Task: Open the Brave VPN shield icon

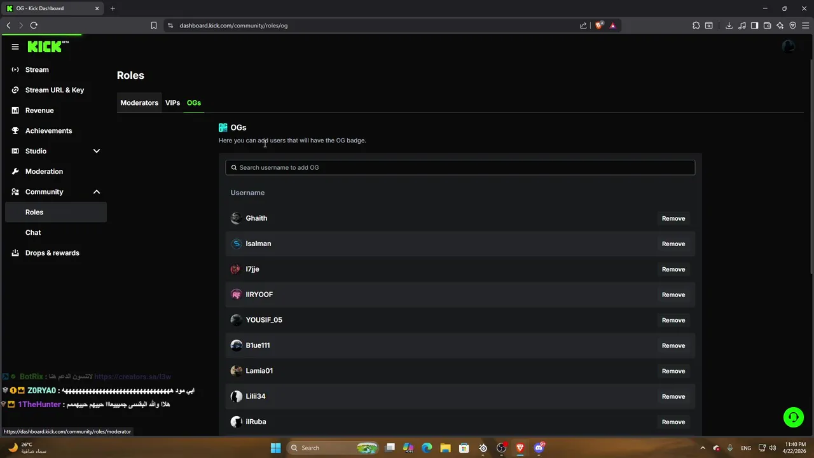Action: [x=793, y=25]
